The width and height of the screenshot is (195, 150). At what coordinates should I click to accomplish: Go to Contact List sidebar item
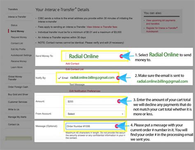point(17,43)
